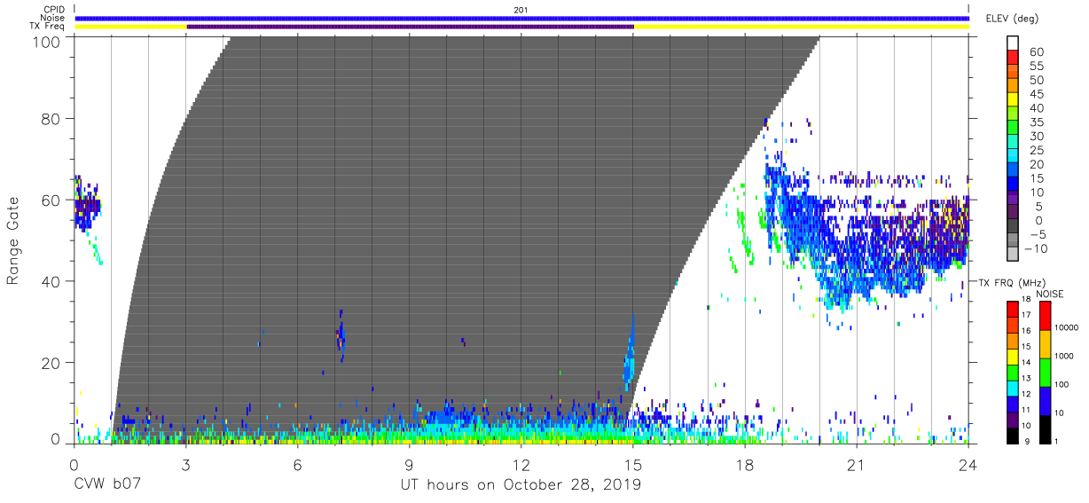Click the green swatch of the NOISE colorbar
The height and width of the screenshot is (503, 1089).
(1044, 372)
